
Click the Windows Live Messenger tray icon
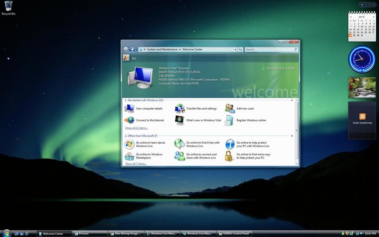pyautogui.click(x=343, y=233)
